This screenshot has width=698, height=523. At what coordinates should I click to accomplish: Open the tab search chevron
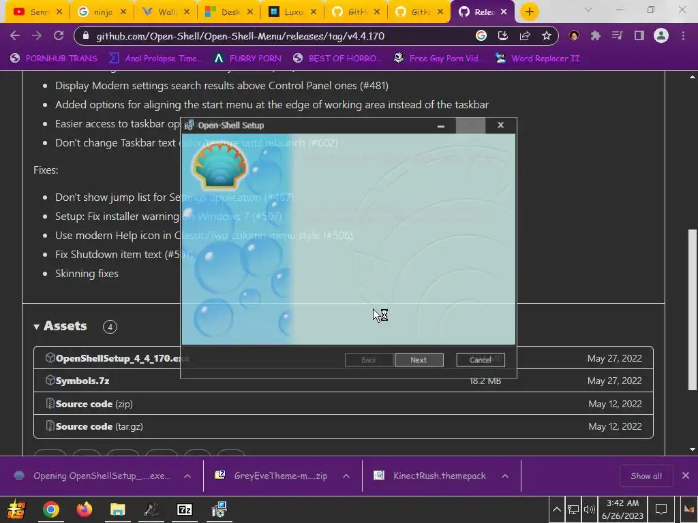click(588, 10)
